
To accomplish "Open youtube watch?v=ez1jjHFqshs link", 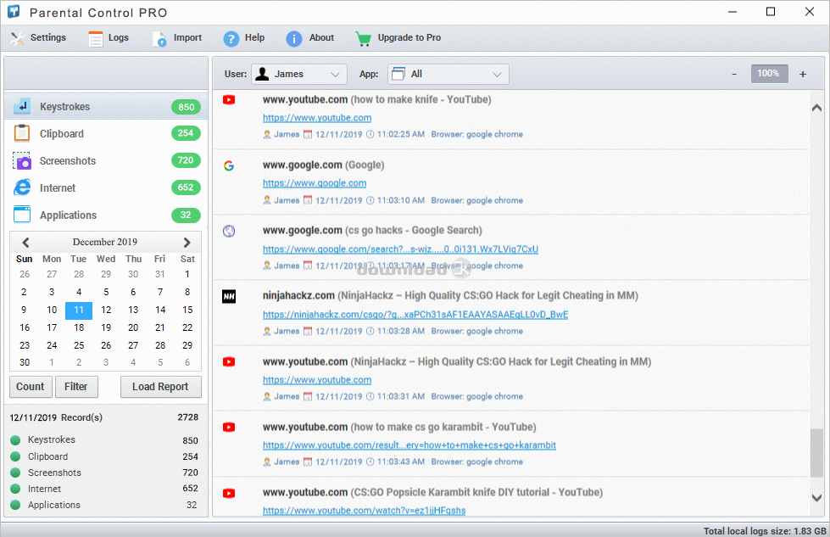I will (365, 511).
